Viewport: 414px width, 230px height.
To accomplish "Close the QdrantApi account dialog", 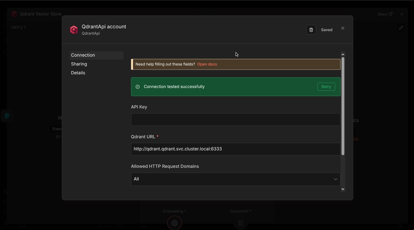I will 343,28.
